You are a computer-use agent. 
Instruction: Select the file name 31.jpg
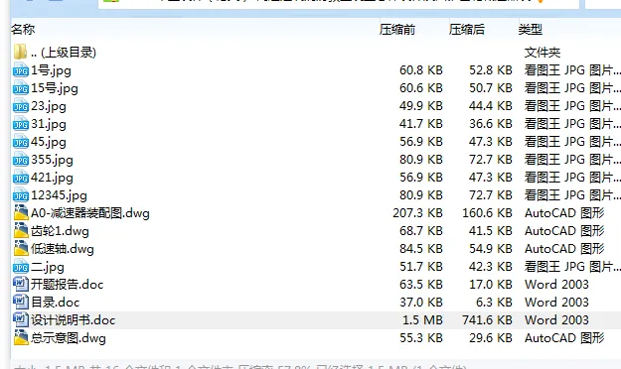[x=49, y=124]
